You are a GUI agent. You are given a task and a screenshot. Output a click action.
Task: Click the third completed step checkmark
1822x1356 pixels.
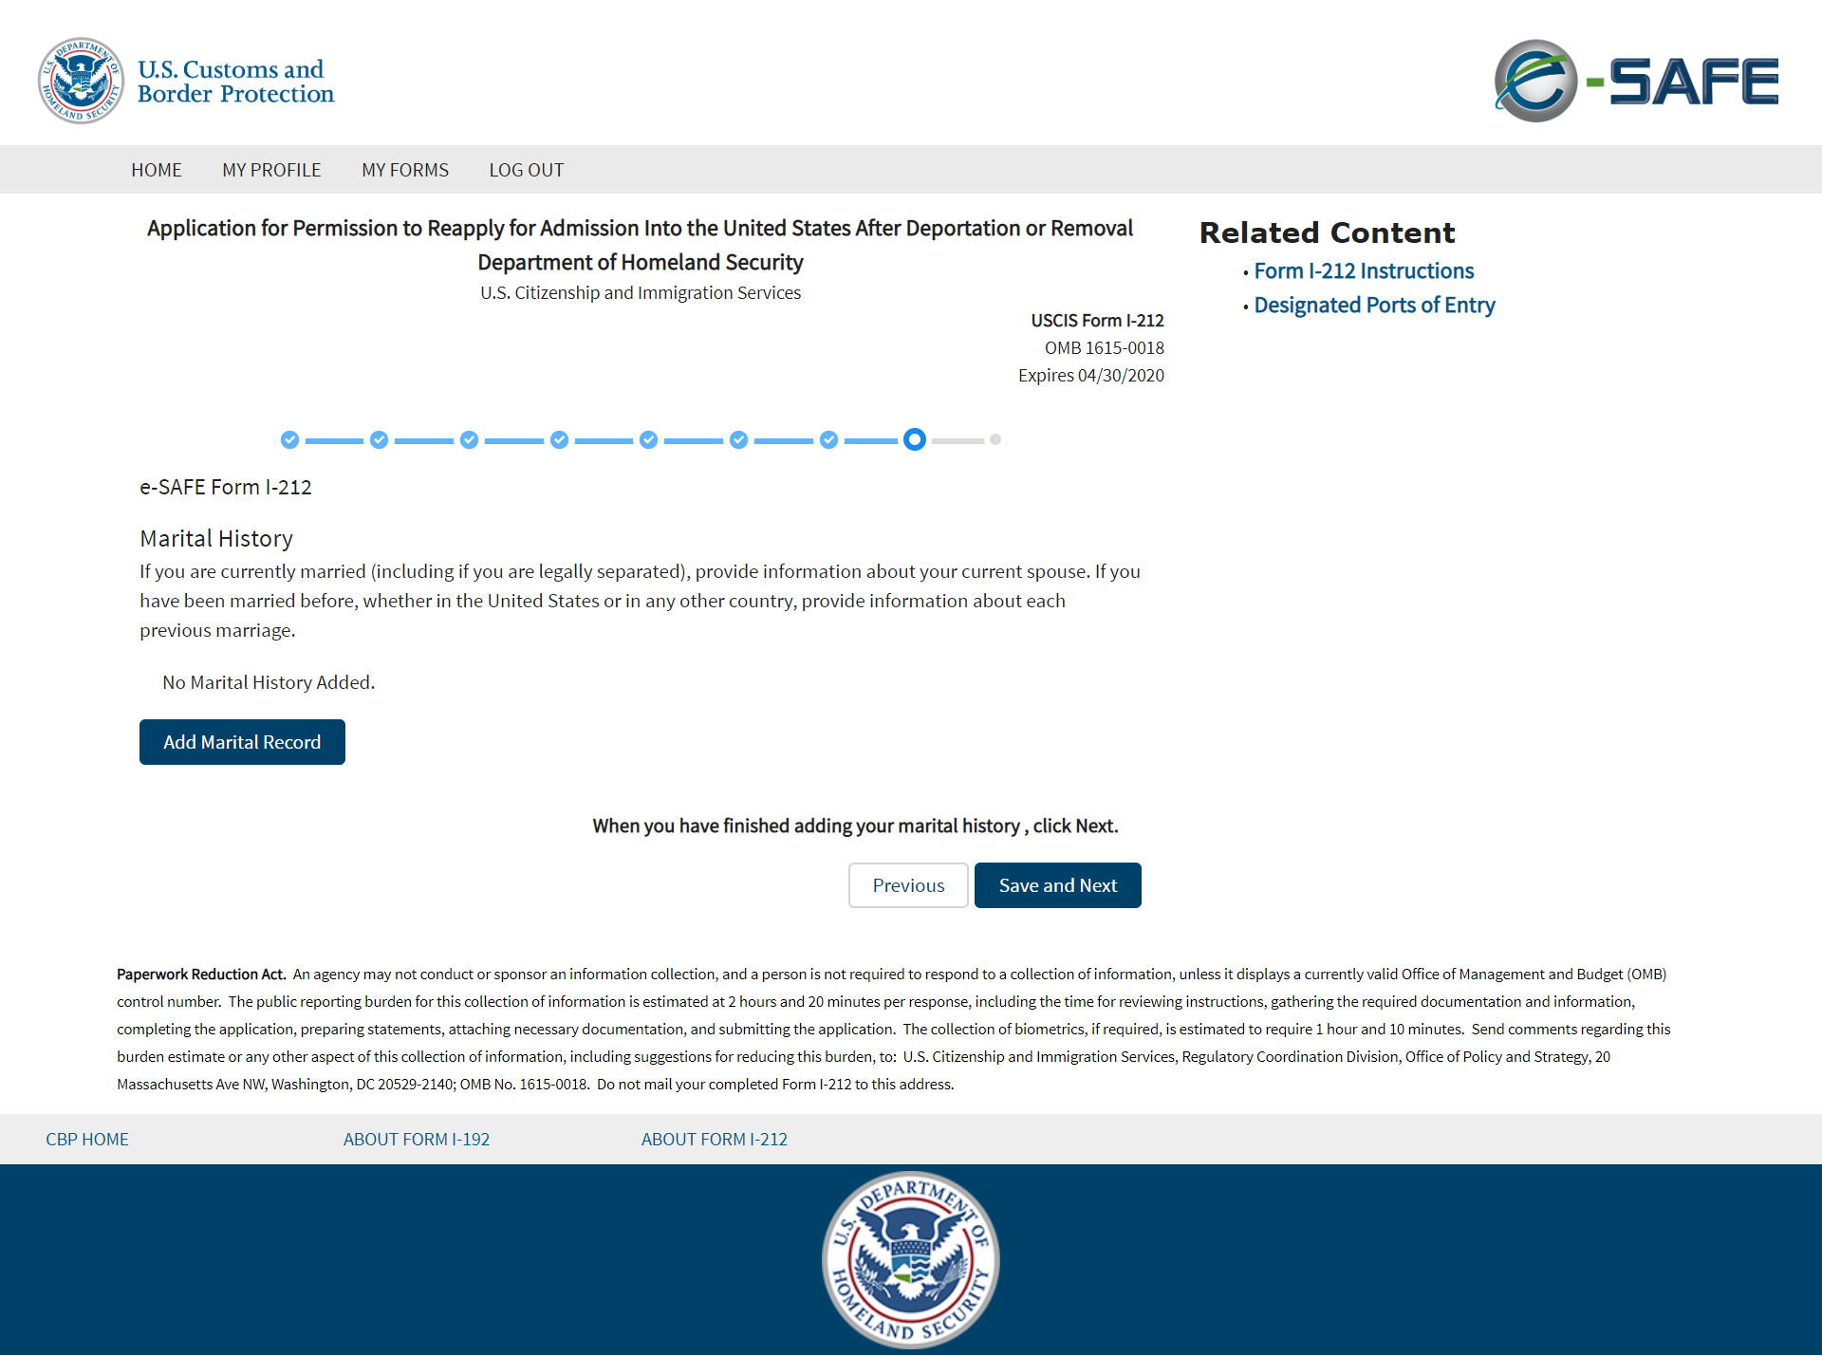pos(469,439)
